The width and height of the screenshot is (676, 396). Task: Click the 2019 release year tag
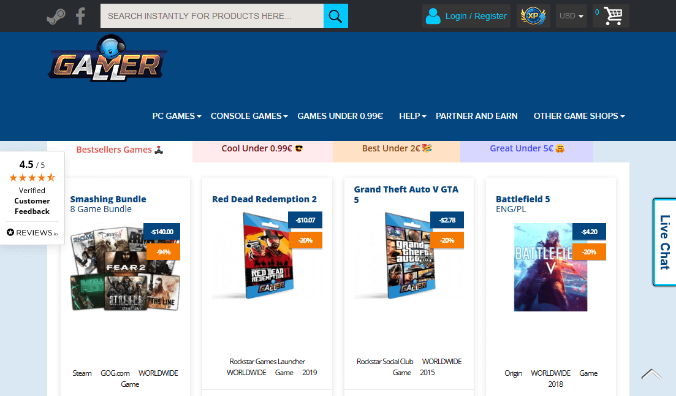coord(310,373)
